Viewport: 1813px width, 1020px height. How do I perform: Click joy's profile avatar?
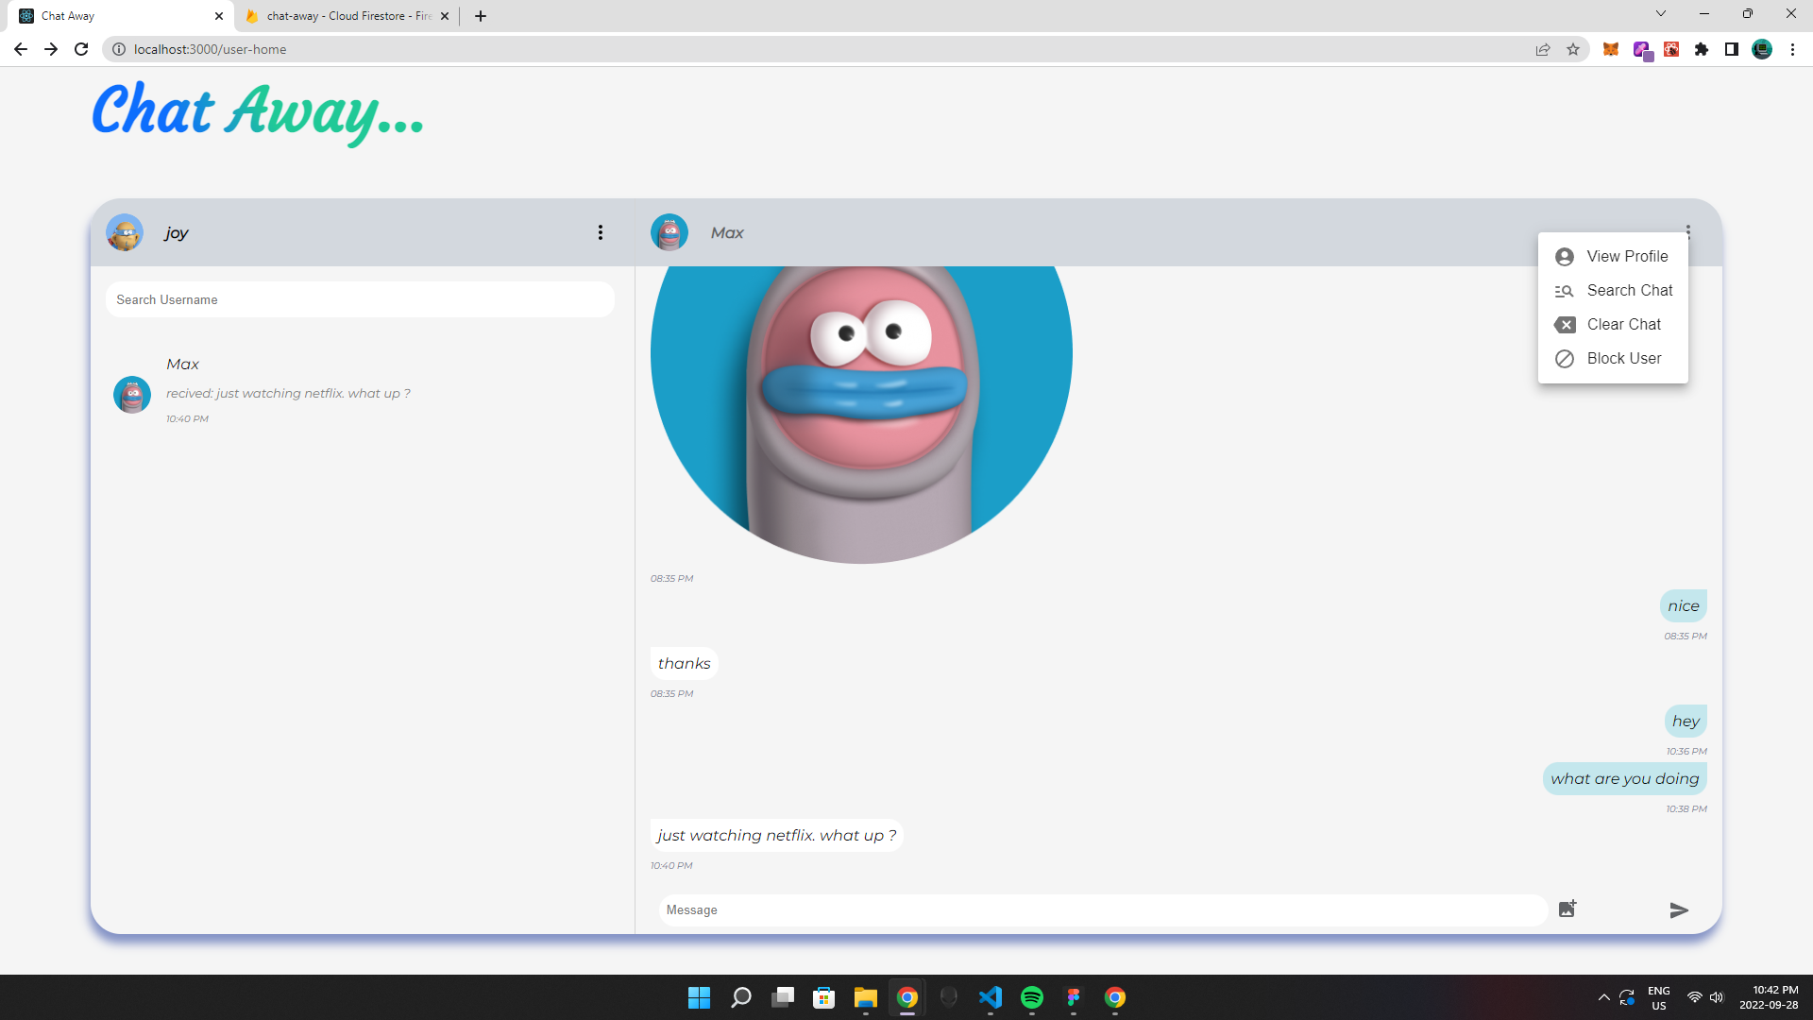(x=125, y=232)
